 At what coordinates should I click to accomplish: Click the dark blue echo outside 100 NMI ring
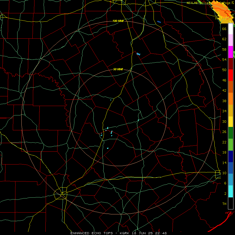pos(159,22)
